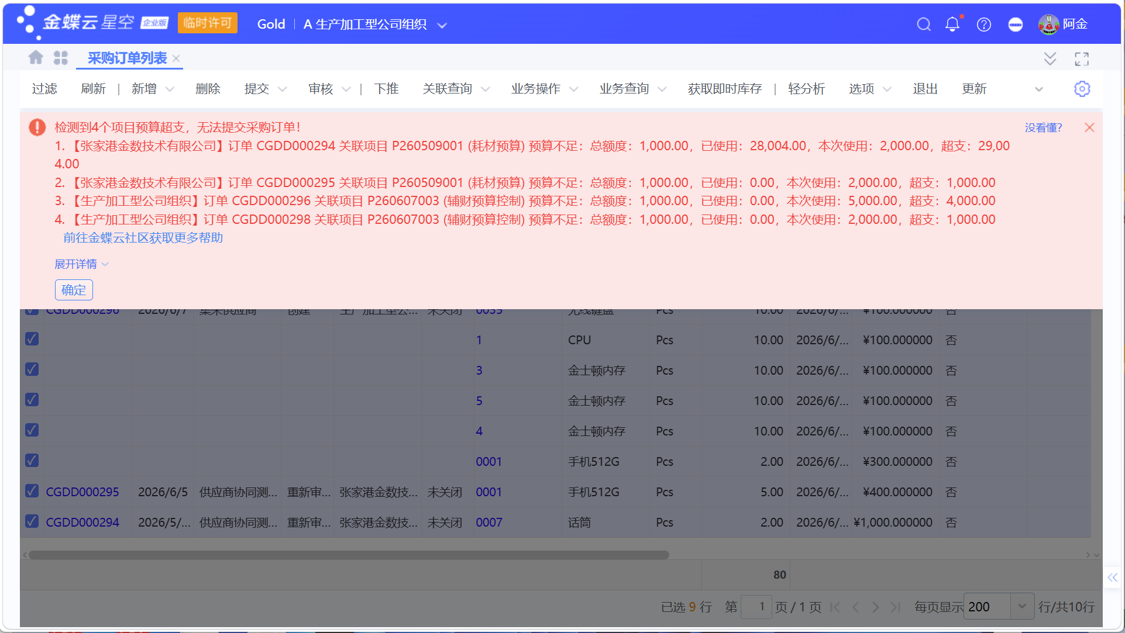Click the red error alert icon

click(37, 127)
